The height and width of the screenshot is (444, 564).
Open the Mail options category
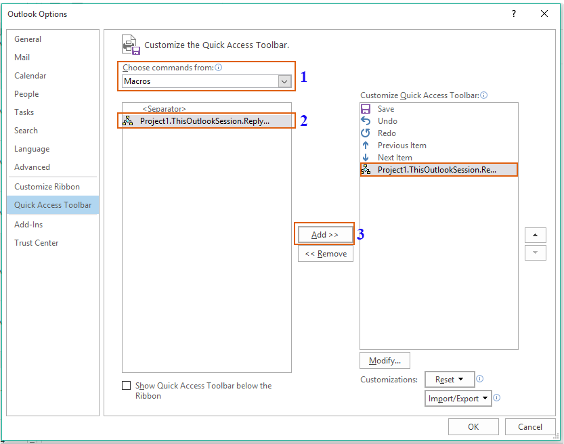(53, 58)
